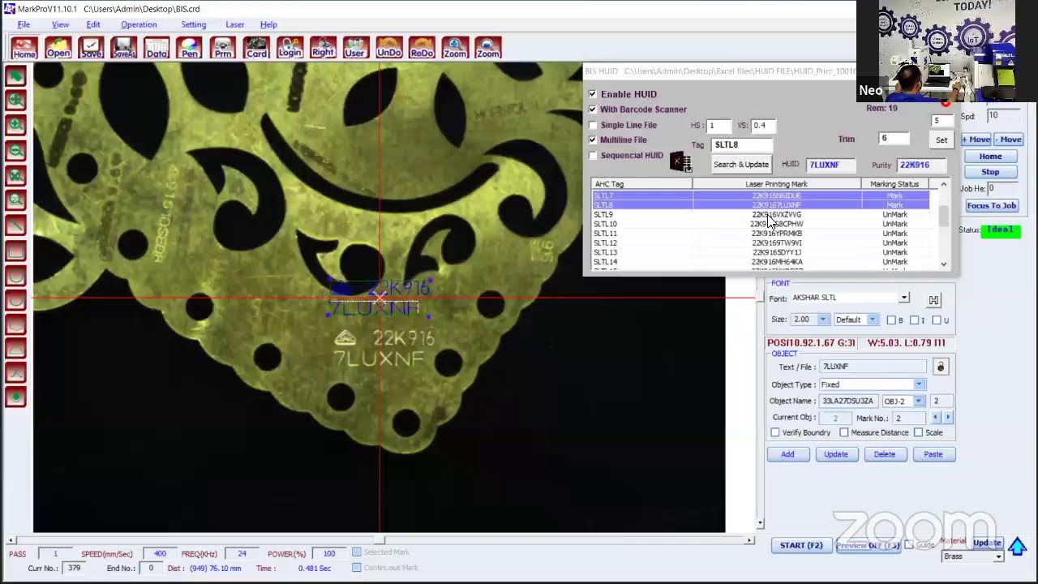This screenshot has width=1038, height=584.
Task: Click the + Move button
Action: point(976,140)
